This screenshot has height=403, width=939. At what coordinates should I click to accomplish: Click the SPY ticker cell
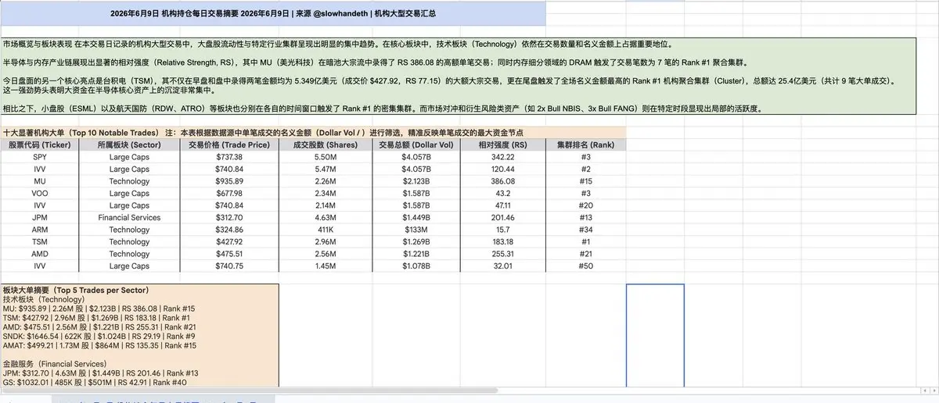(40, 157)
